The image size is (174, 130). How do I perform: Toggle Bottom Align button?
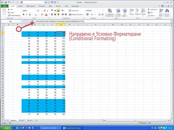click(58, 11)
